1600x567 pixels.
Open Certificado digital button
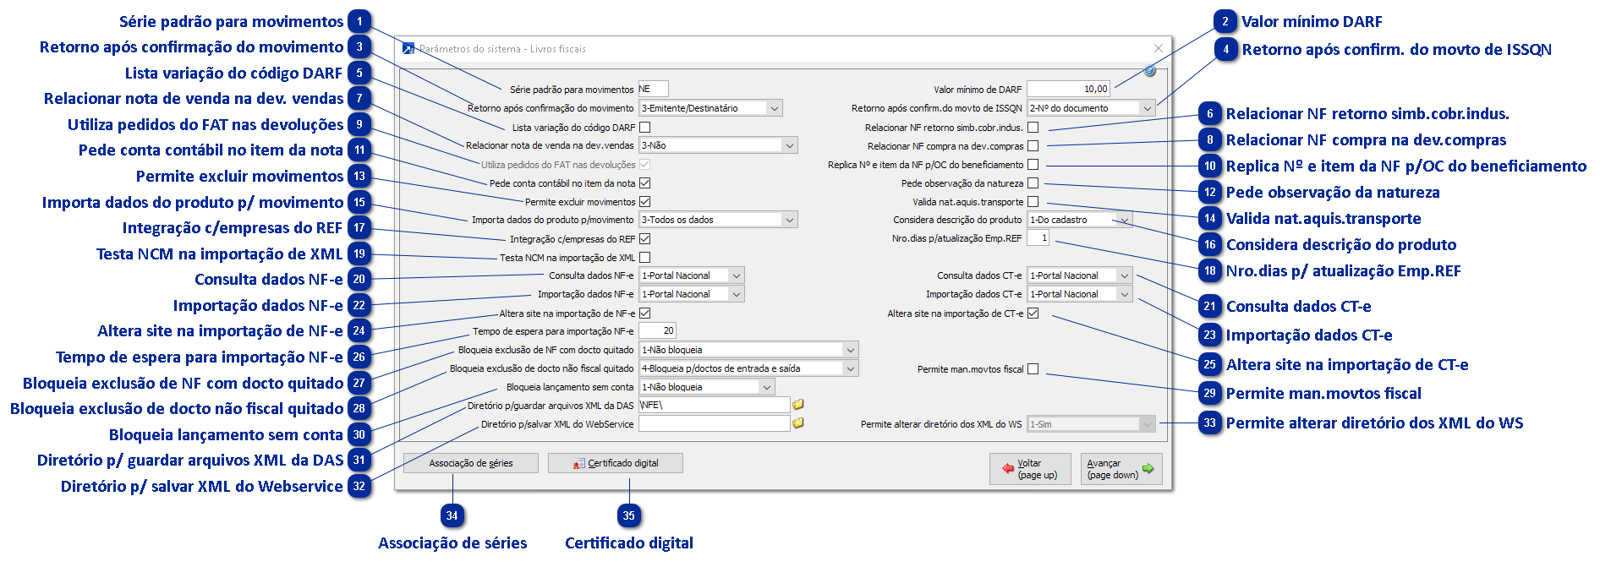615,463
